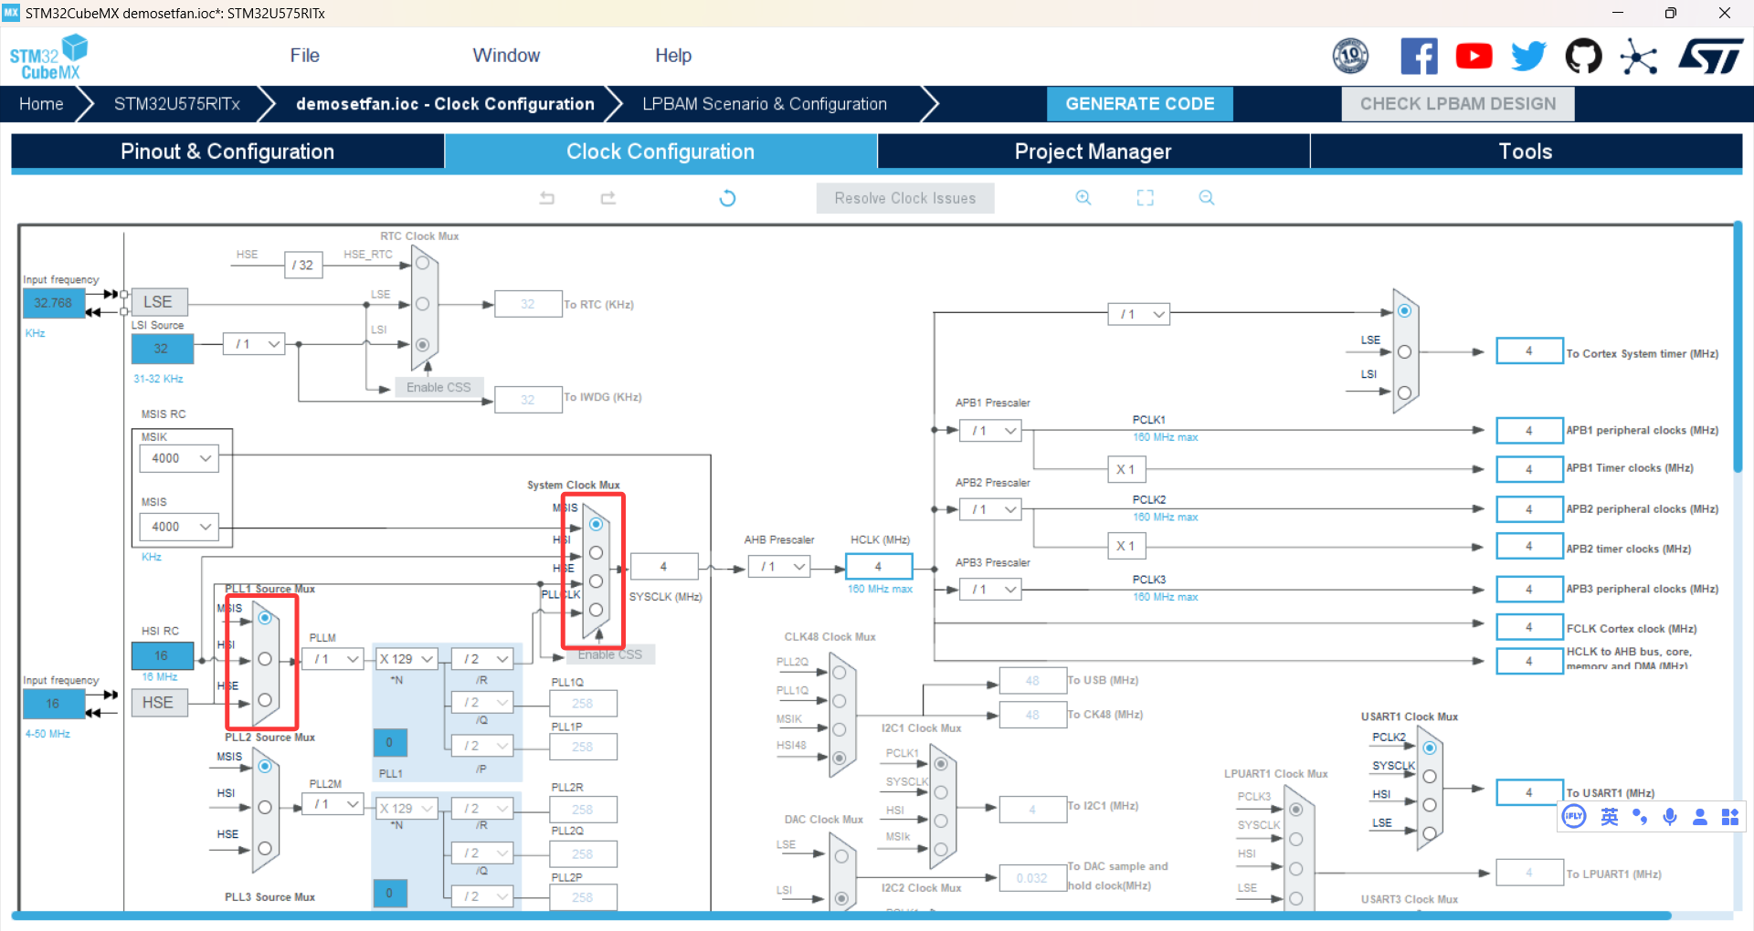Click the horizontal scrollbar of clock diagram
Image resolution: width=1754 pixels, height=931 pixels.
coord(840,915)
